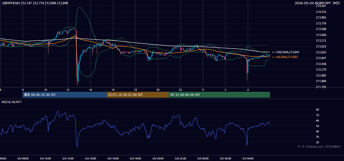Click price axis value 213.212

[x=321, y=41]
